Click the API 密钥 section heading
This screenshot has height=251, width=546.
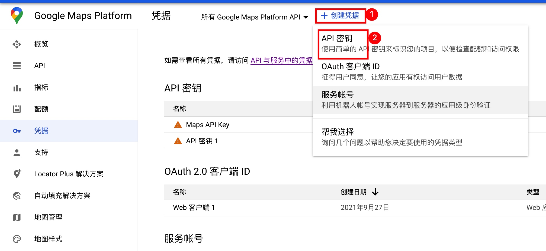coord(183,88)
